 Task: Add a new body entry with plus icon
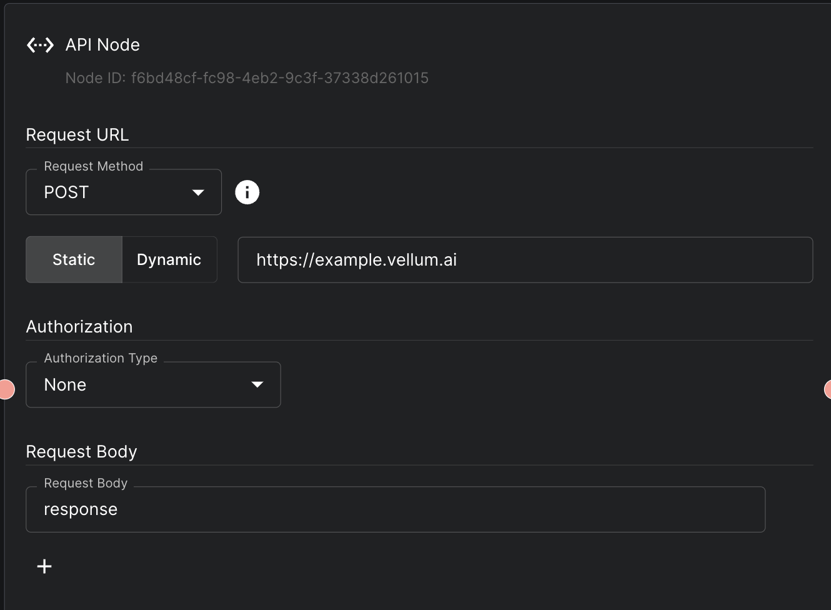(44, 566)
